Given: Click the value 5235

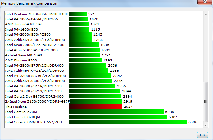Looking at the screenshot, I should [x=170, y=112].
